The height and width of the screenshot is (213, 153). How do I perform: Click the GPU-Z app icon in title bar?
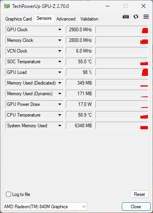[7, 6]
